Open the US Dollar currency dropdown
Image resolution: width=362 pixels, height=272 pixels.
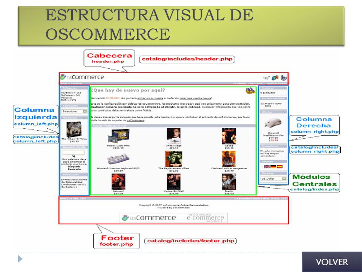click(x=274, y=179)
